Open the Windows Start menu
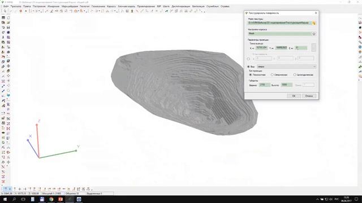 [5, 199]
